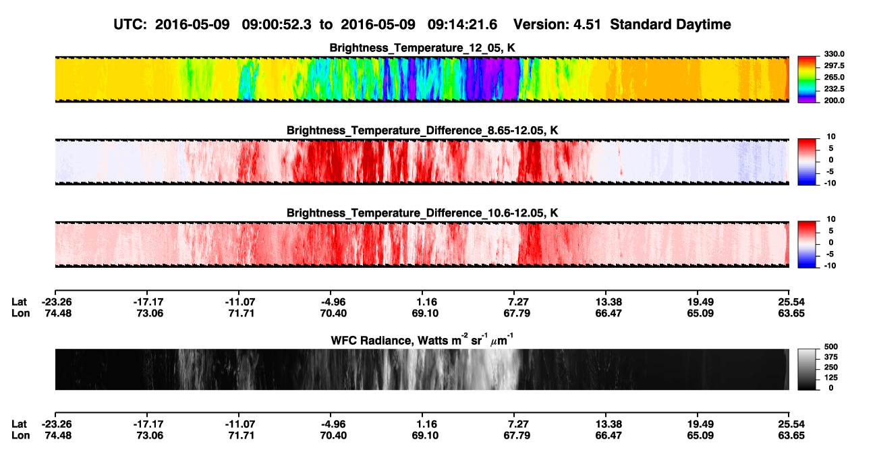The width and height of the screenshot is (877, 450).
Task: Click latitude 25.54 under the 10.6-12.05 panel
Action: (x=789, y=302)
